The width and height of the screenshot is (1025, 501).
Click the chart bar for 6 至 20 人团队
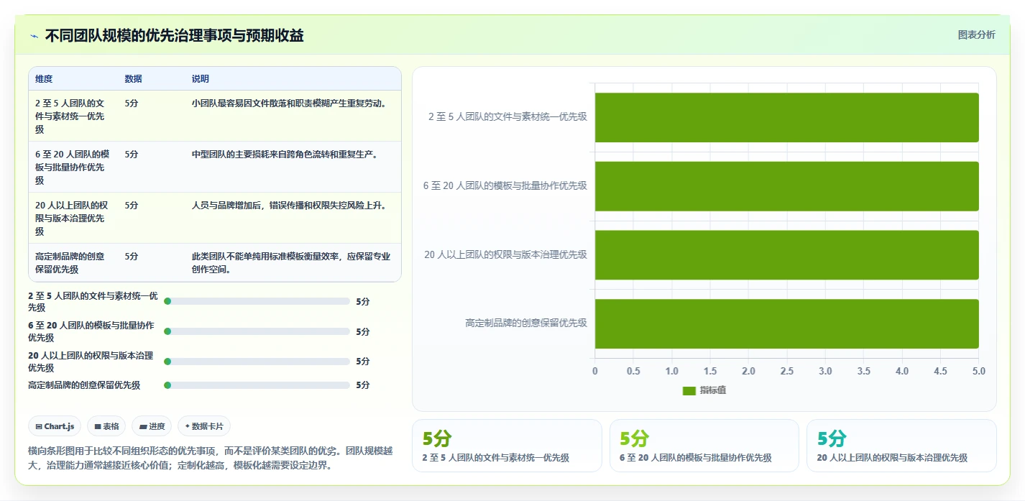(x=786, y=186)
